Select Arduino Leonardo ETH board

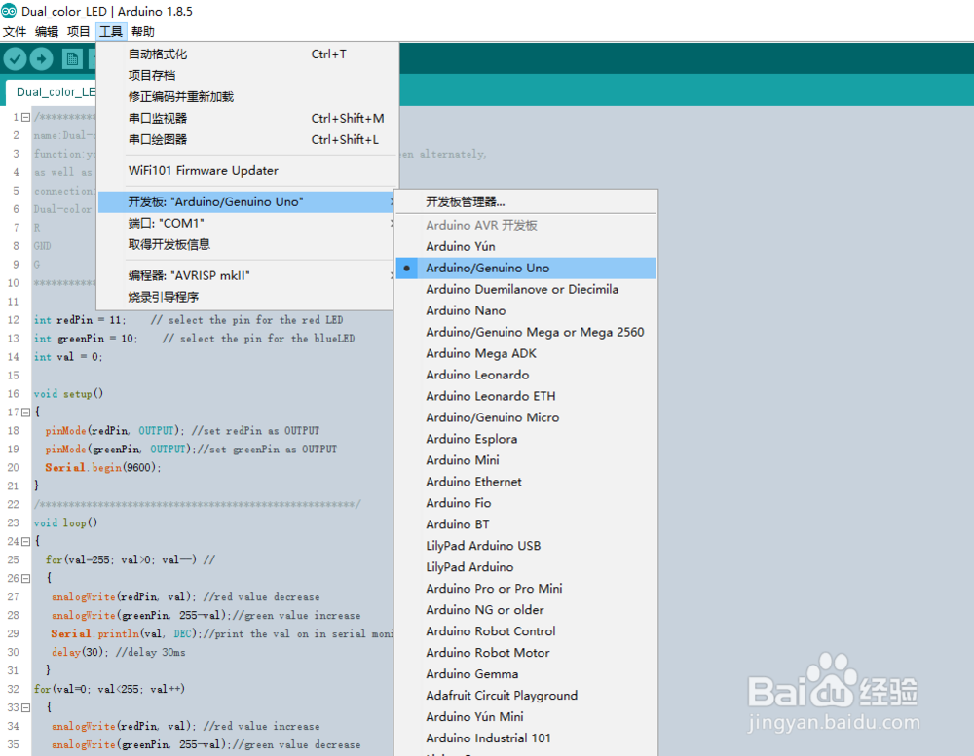pyautogui.click(x=526, y=396)
